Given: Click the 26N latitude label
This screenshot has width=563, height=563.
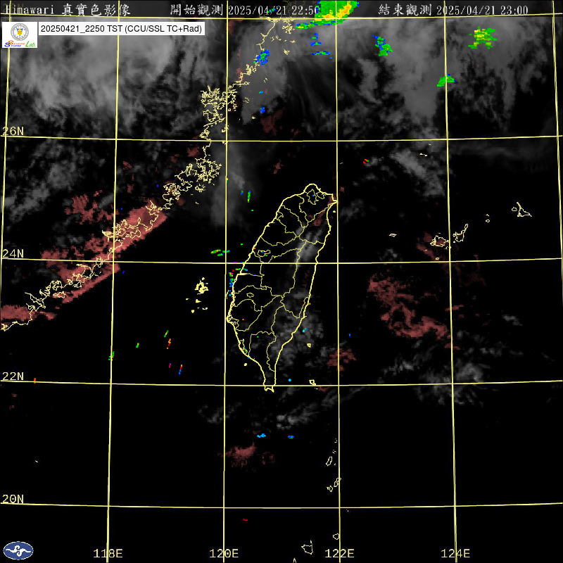Looking at the screenshot, I should click(x=13, y=131).
